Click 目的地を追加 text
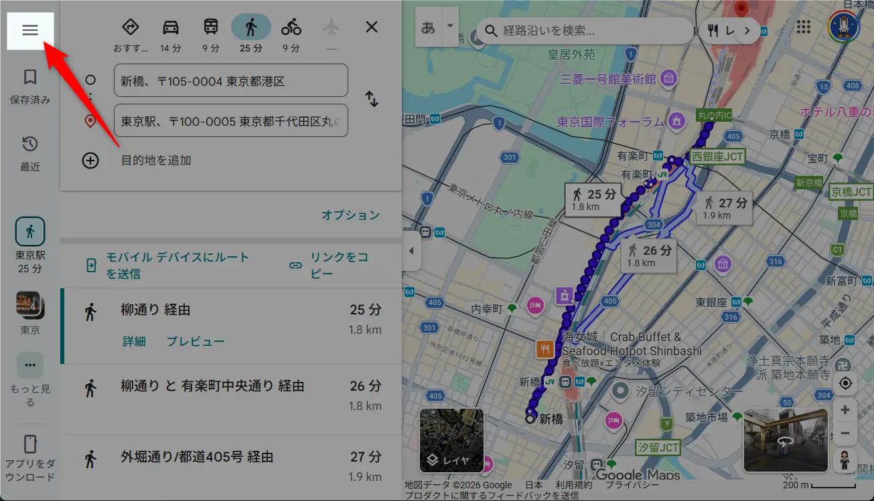Image resolution: width=874 pixels, height=501 pixels. point(156,161)
